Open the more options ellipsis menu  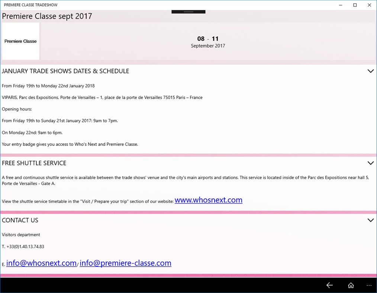pos(369,285)
